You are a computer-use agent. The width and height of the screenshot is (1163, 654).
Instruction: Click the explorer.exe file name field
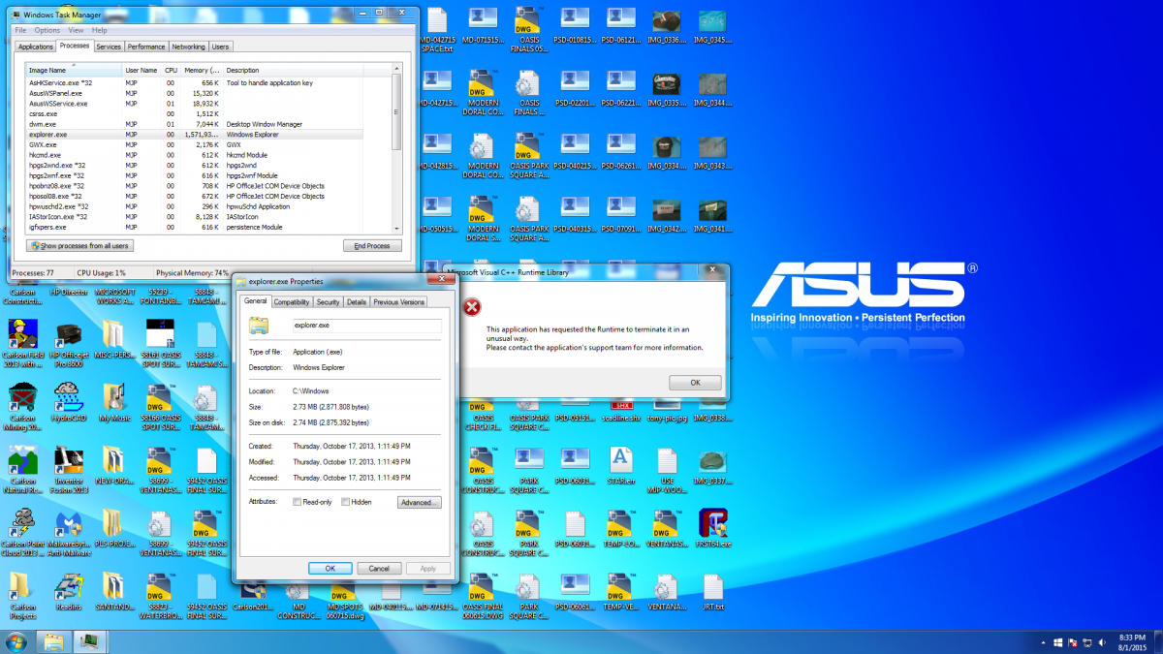pos(366,327)
